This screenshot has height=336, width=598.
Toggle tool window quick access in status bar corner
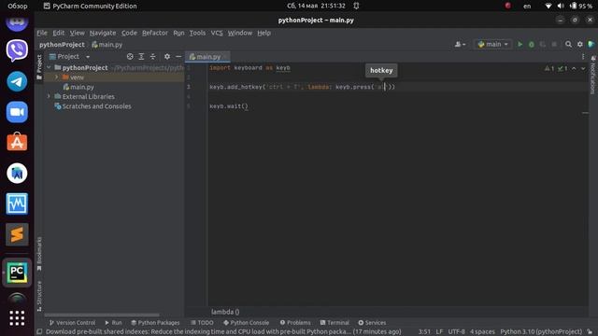39,332
